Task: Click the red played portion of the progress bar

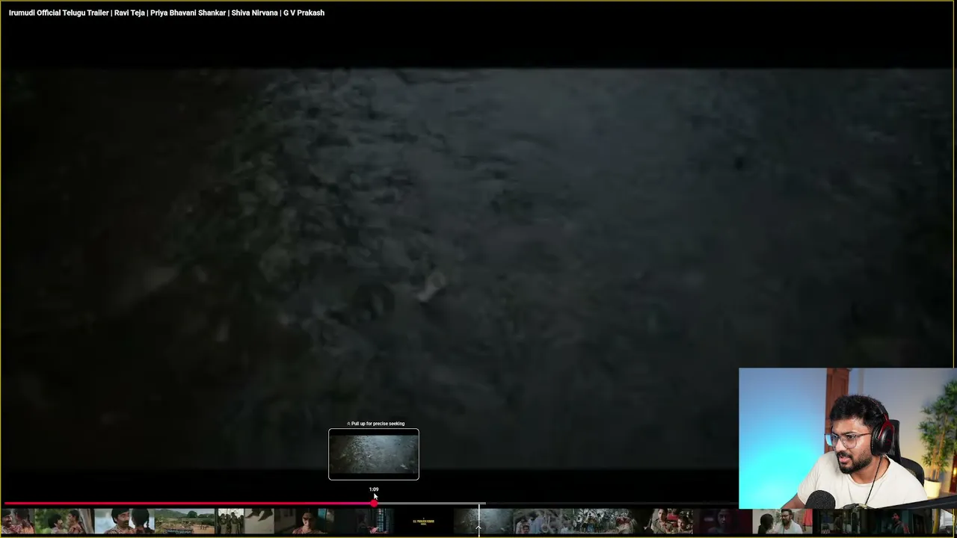Action: tap(187, 504)
